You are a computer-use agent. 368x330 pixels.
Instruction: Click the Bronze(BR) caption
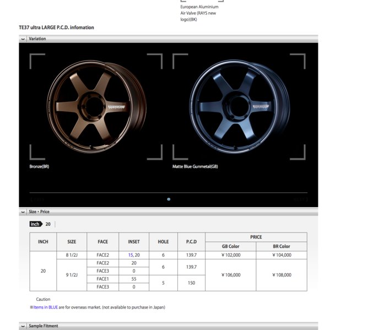click(x=39, y=166)
